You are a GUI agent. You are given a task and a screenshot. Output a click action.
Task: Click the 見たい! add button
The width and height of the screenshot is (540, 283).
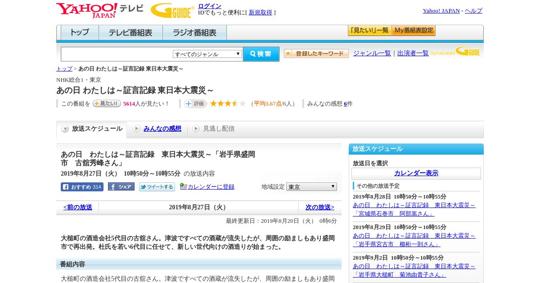click(107, 103)
